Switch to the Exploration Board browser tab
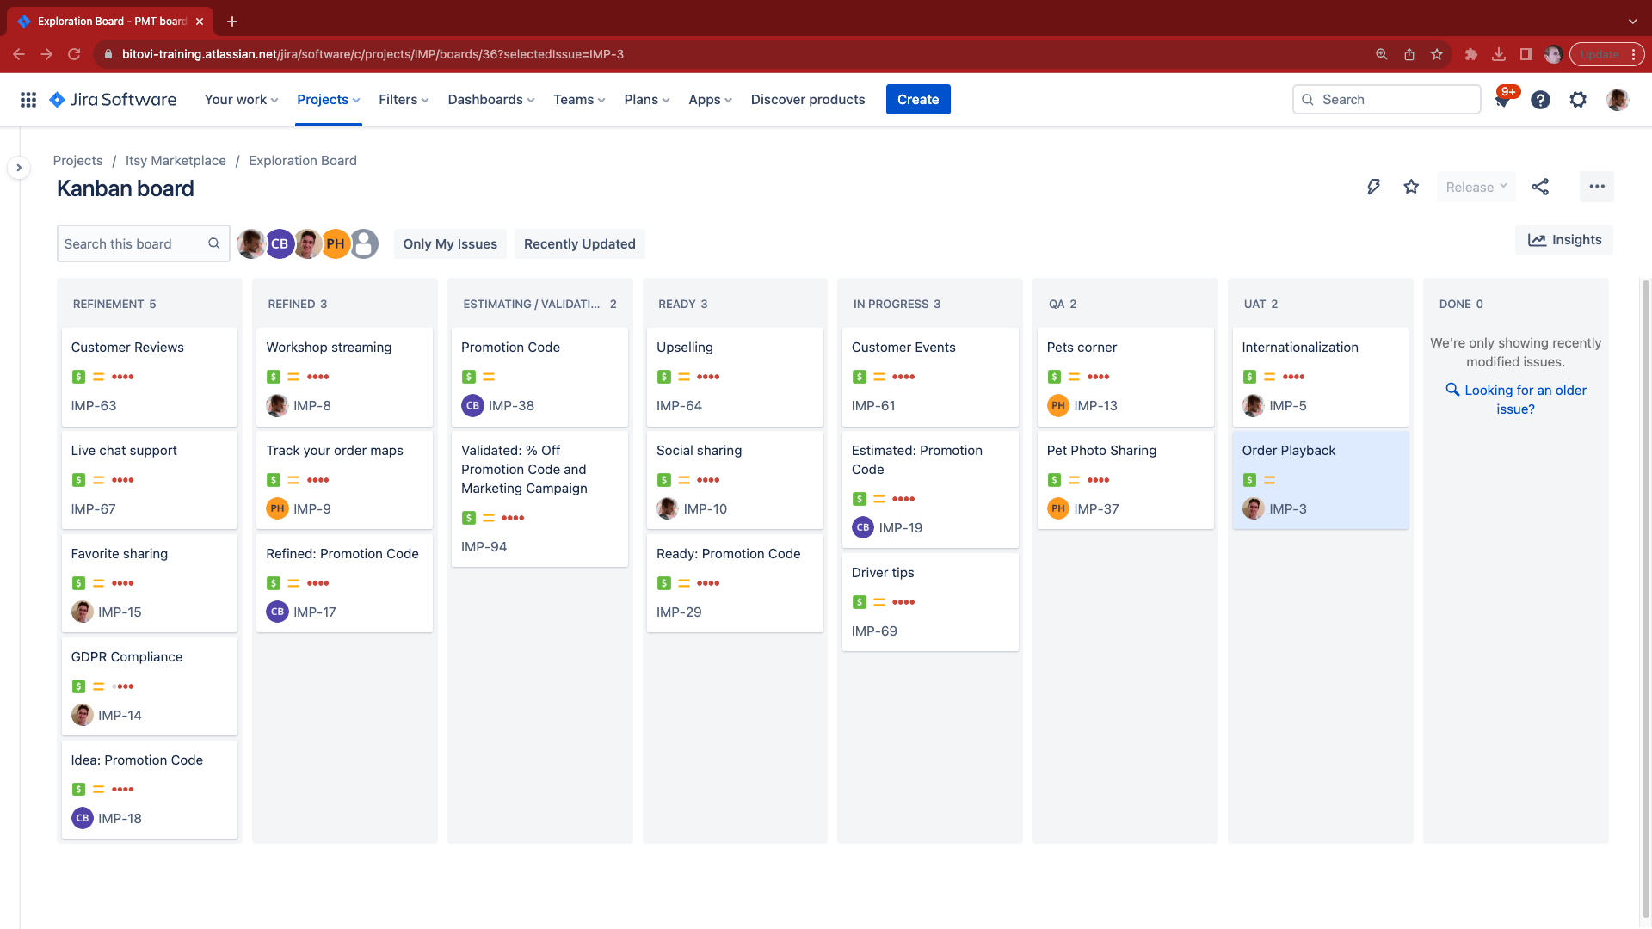The image size is (1652, 929). click(x=112, y=22)
